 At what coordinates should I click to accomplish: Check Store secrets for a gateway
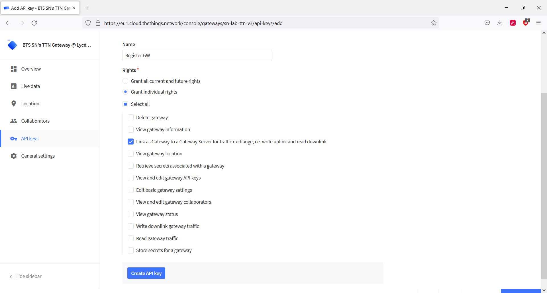tap(130, 250)
